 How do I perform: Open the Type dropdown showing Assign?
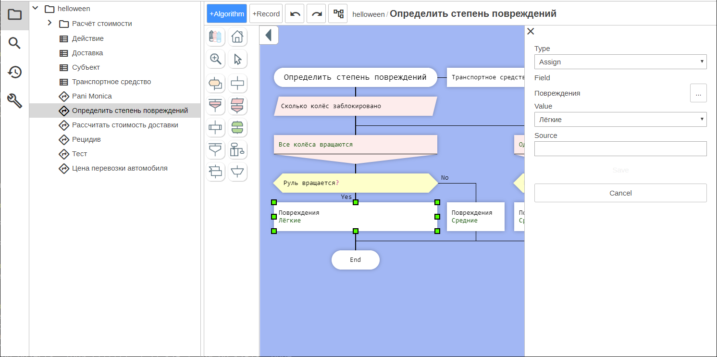click(x=620, y=62)
